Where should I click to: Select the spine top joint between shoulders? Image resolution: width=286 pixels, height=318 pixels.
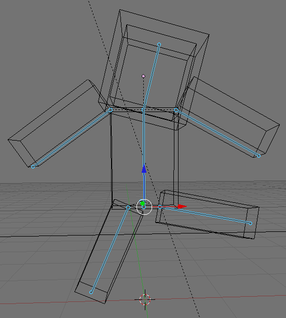(143, 110)
